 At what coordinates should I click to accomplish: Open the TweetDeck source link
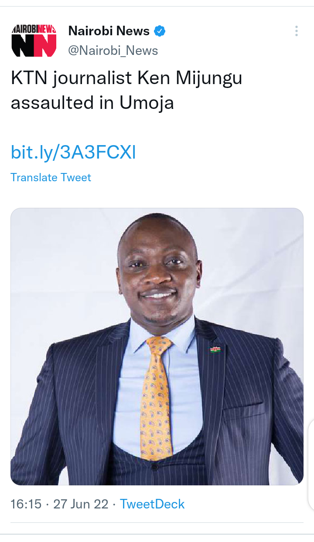coord(152,504)
